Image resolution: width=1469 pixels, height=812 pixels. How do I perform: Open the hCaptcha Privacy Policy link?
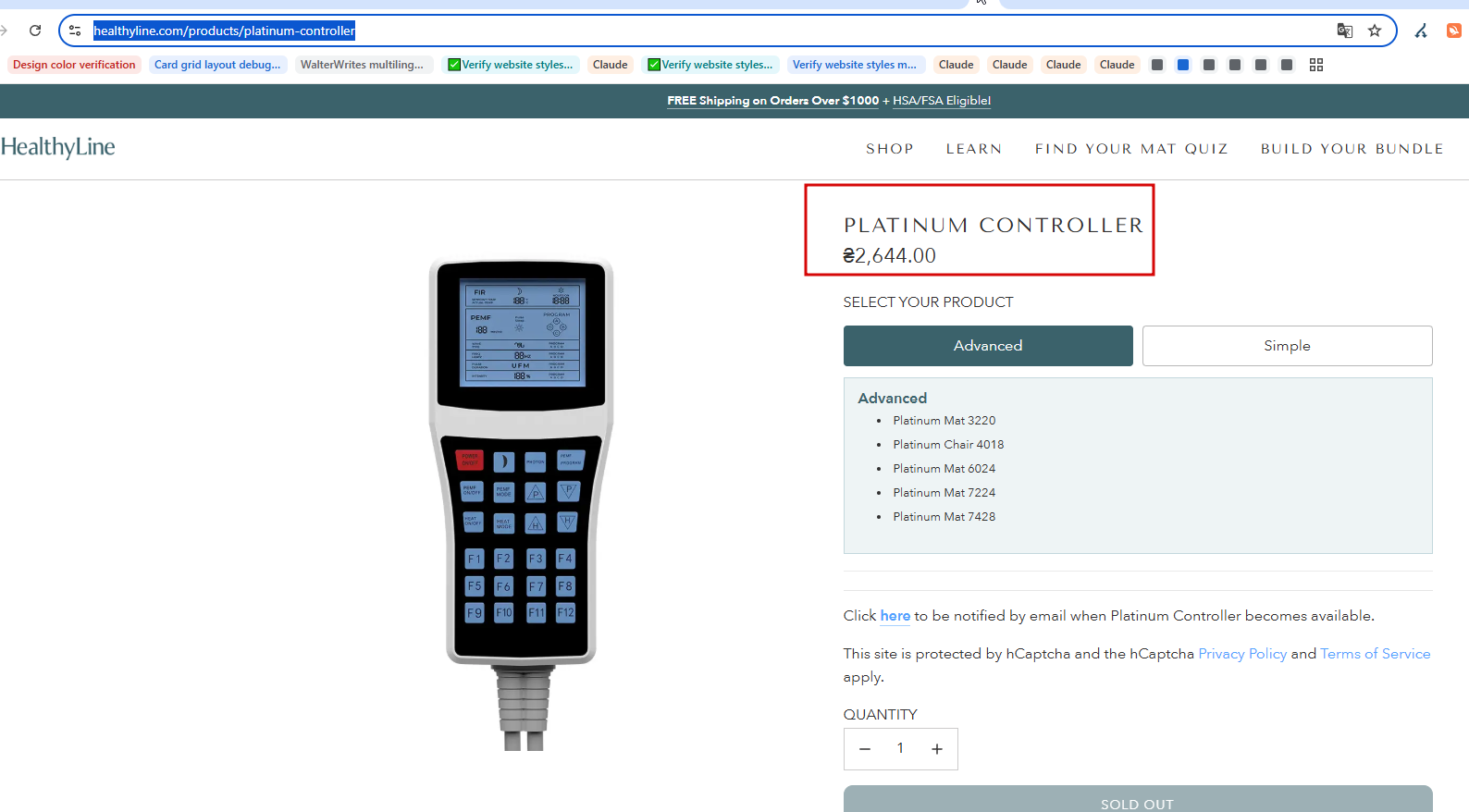point(1242,654)
